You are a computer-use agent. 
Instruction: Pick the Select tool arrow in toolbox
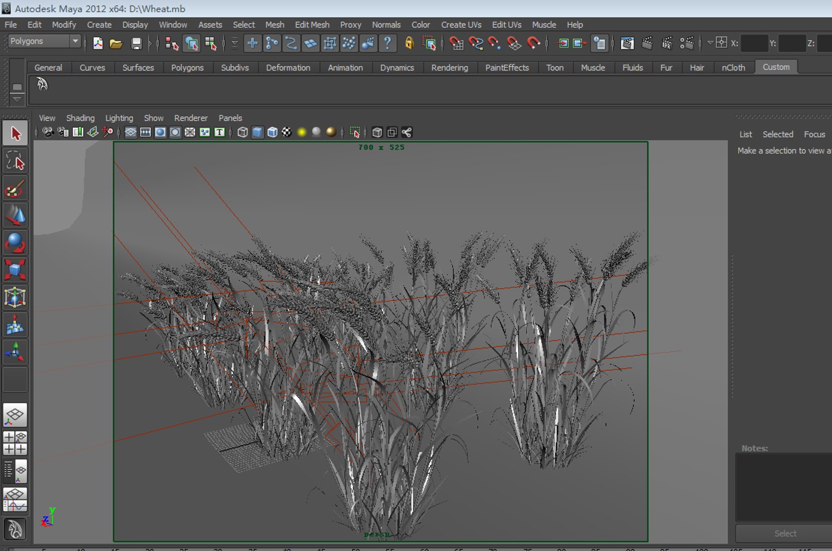tap(15, 134)
